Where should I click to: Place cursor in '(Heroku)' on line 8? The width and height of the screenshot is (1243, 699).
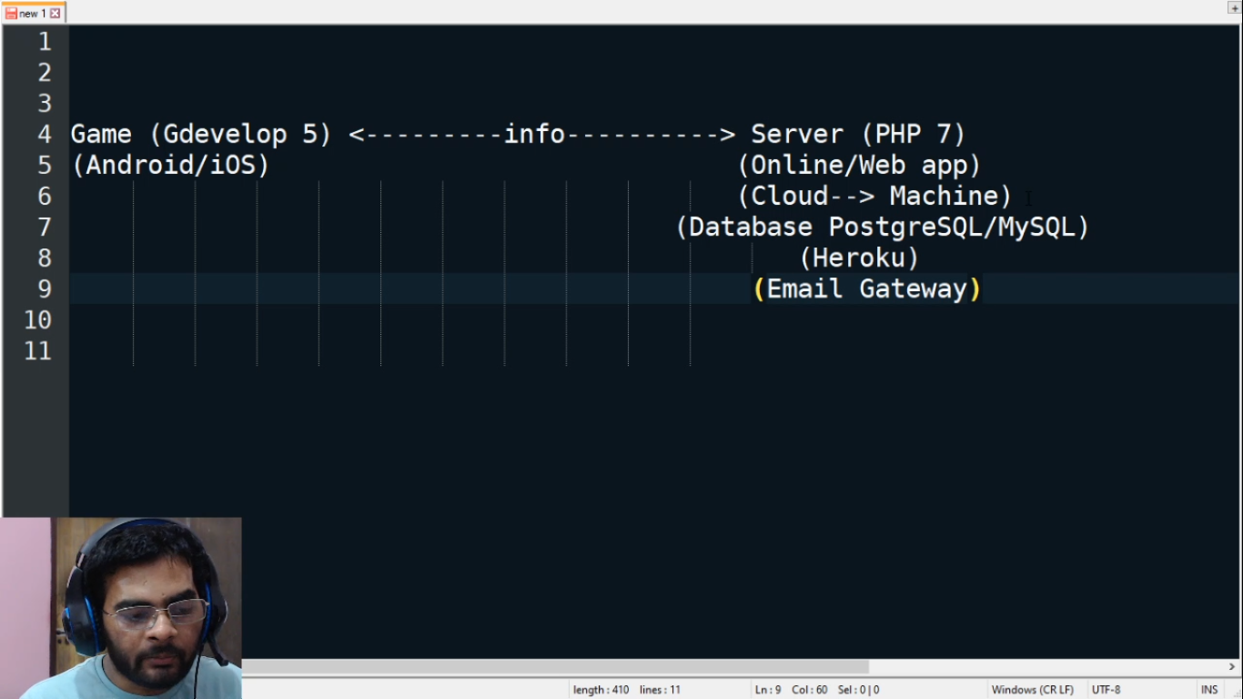click(860, 258)
